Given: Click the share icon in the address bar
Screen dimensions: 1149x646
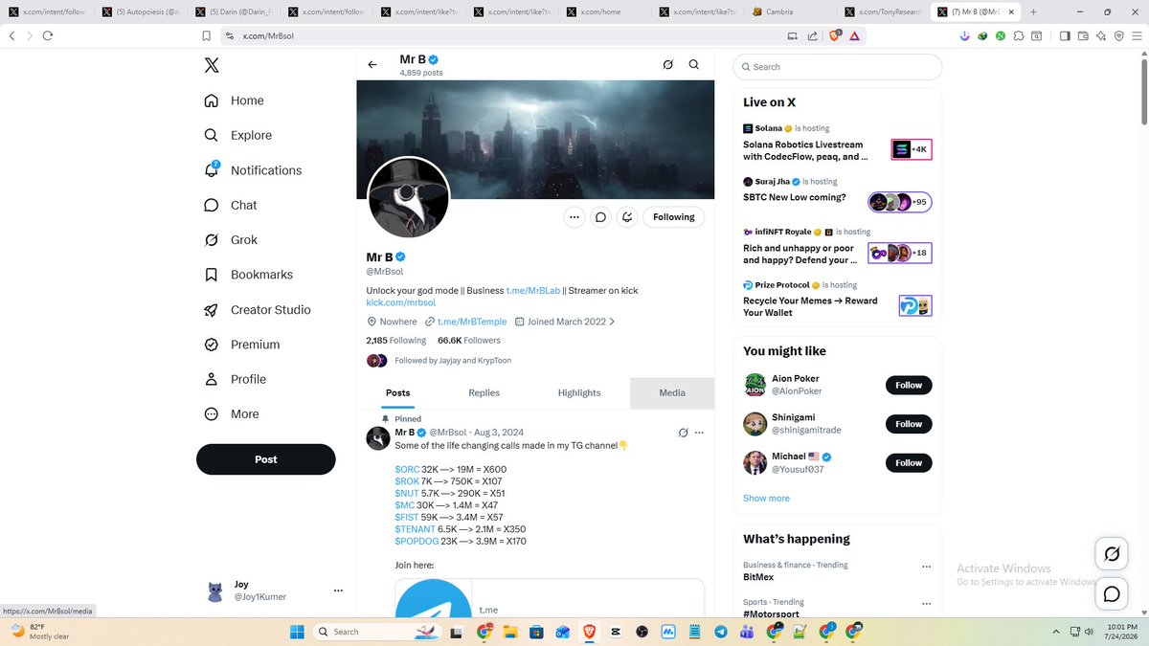Looking at the screenshot, I should (x=812, y=35).
